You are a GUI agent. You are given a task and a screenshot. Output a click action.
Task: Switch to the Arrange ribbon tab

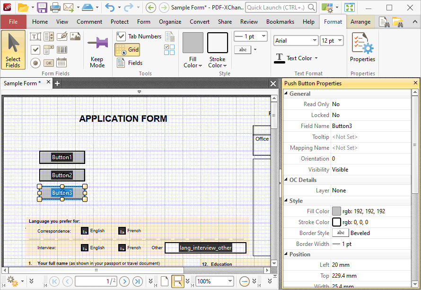360,21
